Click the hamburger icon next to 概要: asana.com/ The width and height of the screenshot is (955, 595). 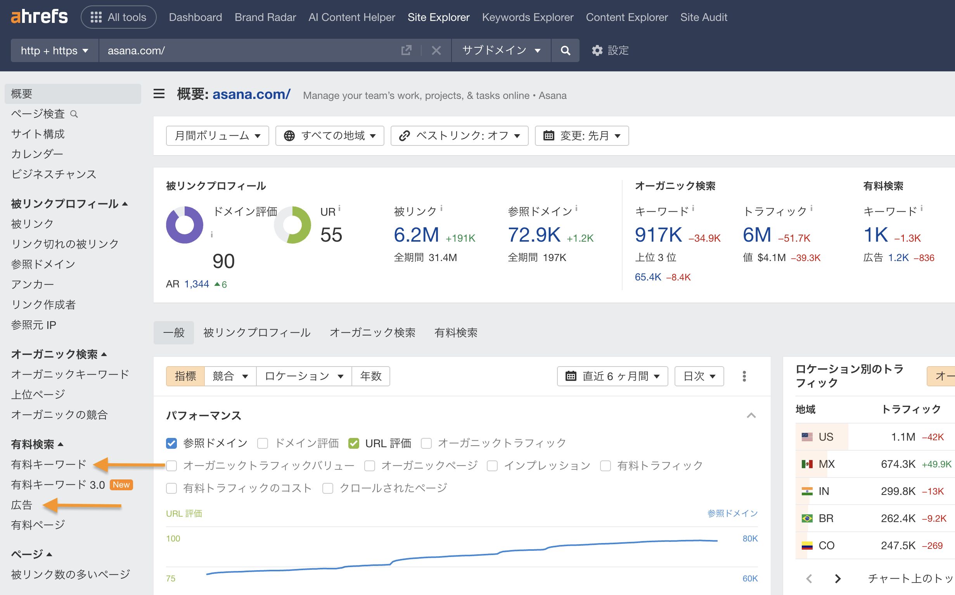tap(159, 94)
